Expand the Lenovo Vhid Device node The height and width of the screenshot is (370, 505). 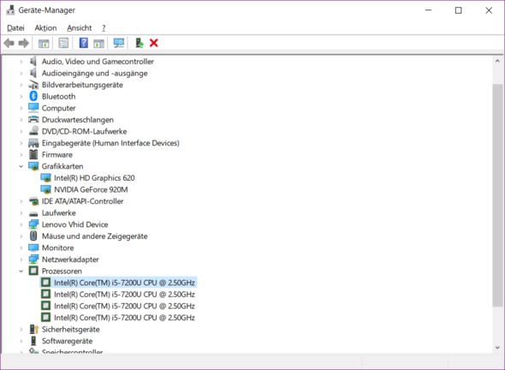point(21,224)
